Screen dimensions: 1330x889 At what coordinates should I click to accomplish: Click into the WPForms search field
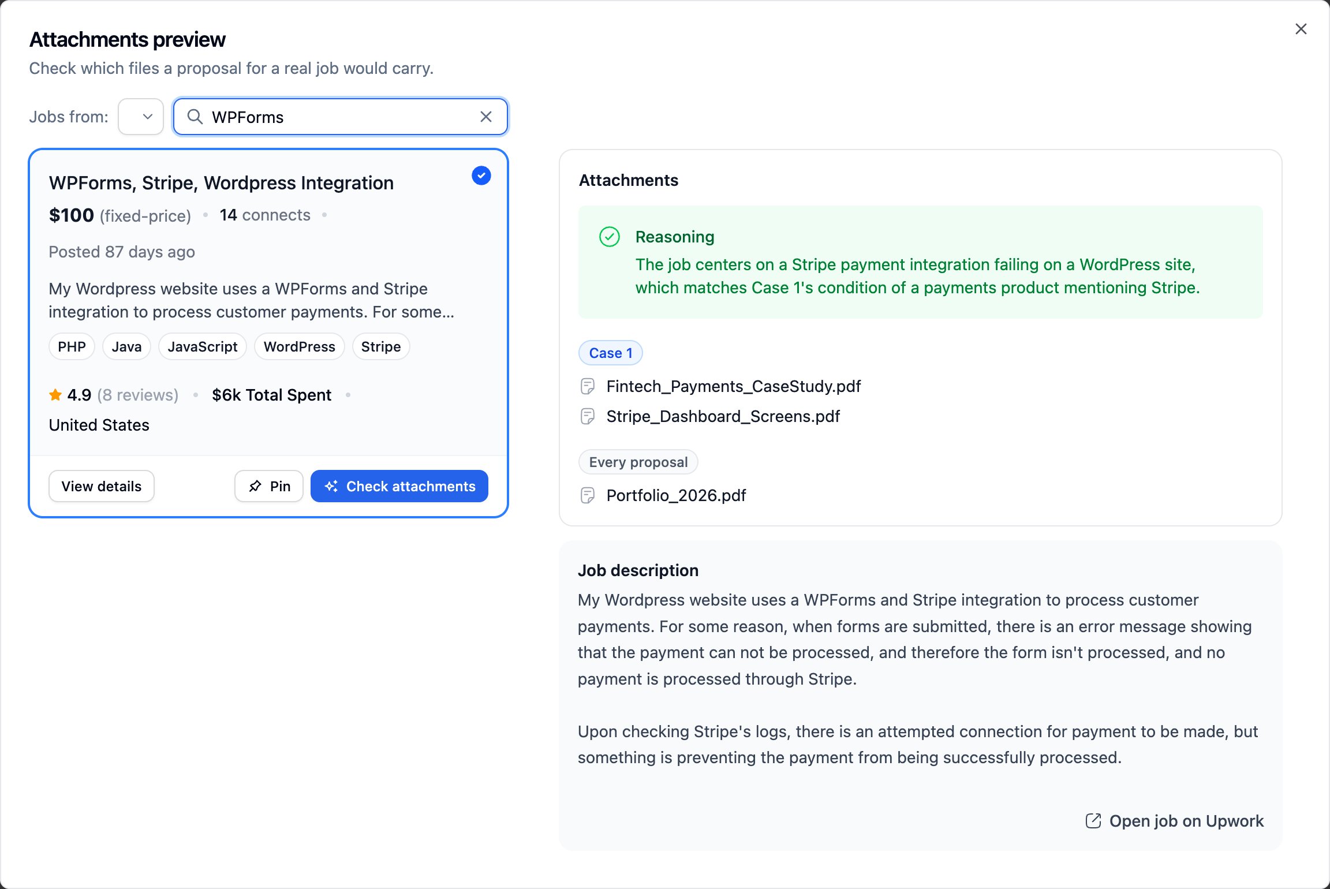341,117
